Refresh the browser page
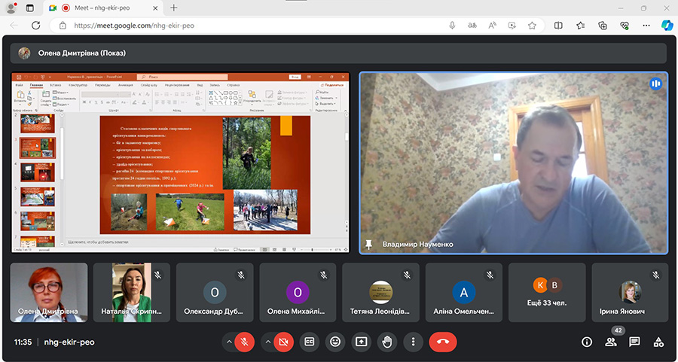This screenshot has width=678, height=362. (35, 25)
